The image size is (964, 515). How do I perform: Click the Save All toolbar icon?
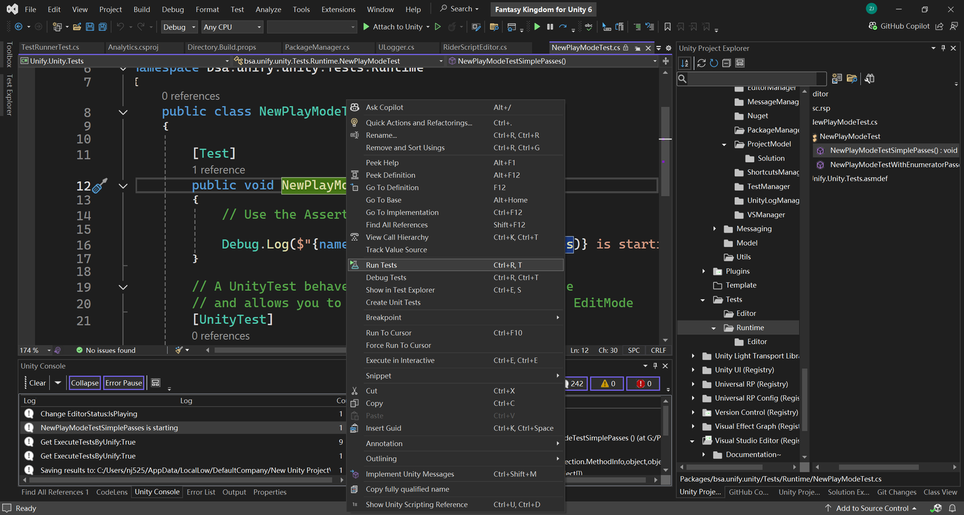point(102,27)
